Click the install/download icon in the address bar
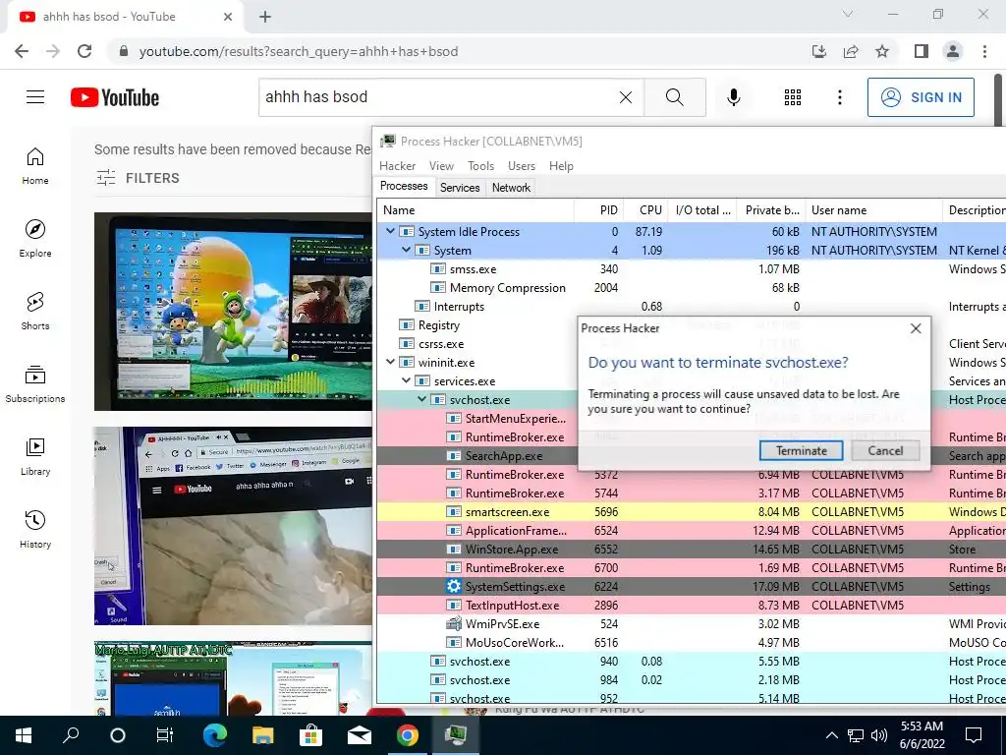The image size is (1006, 755). point(819,51)
